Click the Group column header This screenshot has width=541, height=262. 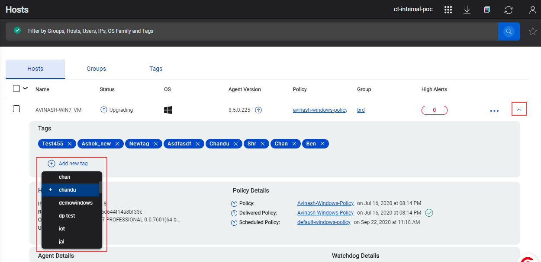pos(364,89)
